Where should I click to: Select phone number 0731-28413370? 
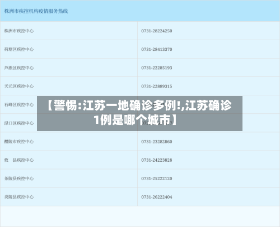point(157,49)
